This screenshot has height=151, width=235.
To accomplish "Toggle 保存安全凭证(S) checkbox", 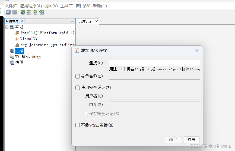I will point(86,114).
